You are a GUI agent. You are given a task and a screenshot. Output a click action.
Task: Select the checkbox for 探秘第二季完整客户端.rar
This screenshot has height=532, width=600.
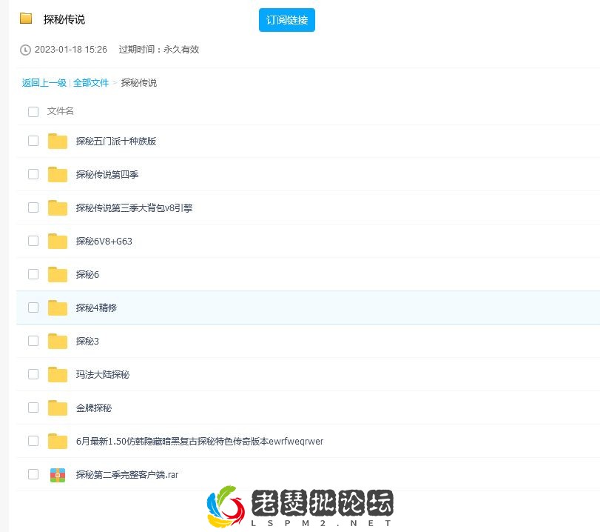click(33, 474)
